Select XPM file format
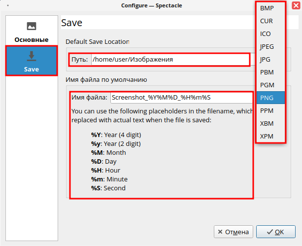 tap(267, 137)
